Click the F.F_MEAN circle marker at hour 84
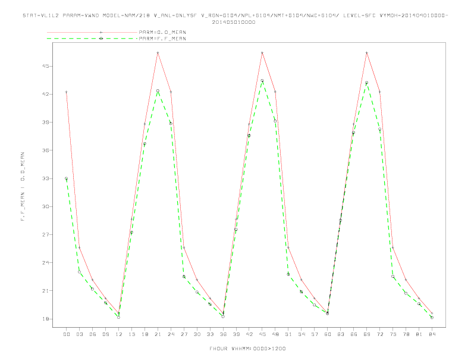Image resolution: width=471 pixels, height=364 pixels. click(x=432, y=318)
